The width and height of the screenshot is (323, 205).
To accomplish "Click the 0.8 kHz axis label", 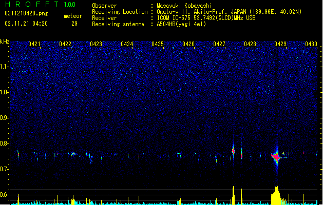I will [5, 143].
